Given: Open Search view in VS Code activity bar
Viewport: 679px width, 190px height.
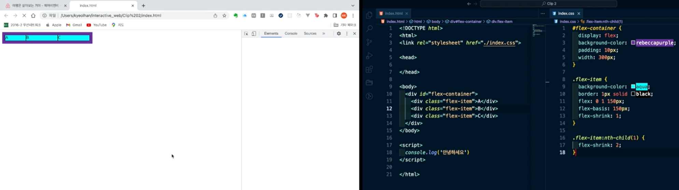Looking at the screenshot, I should (x=369, y=29).
